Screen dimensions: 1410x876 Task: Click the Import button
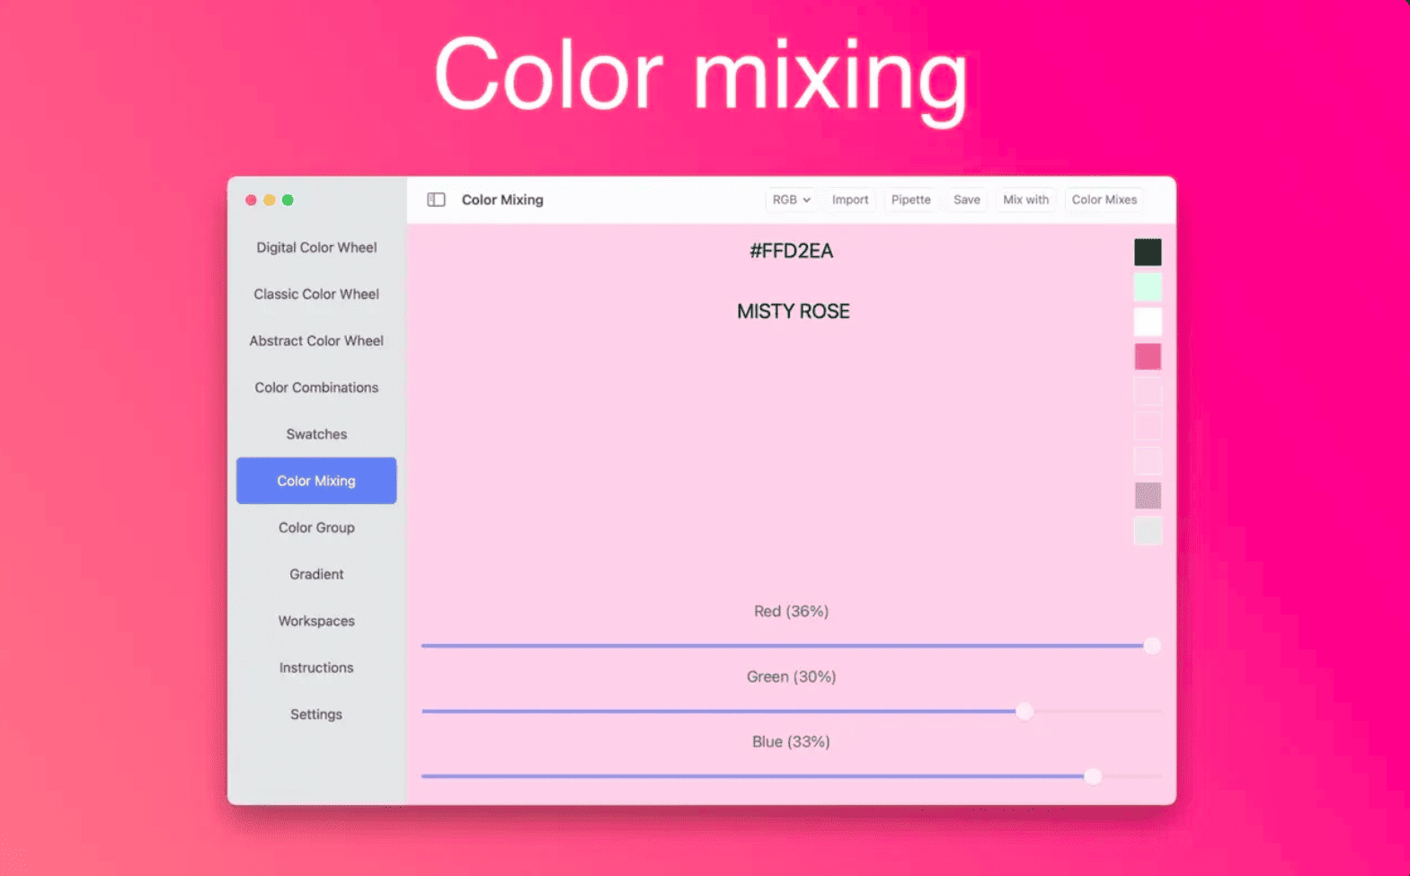coord(850,199)
